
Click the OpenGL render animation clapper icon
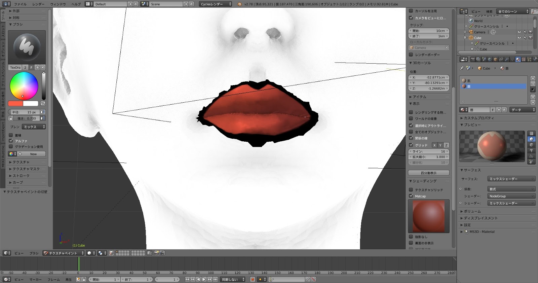point(162,253)
